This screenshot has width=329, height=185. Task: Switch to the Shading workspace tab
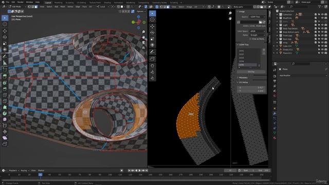[107, 3]
